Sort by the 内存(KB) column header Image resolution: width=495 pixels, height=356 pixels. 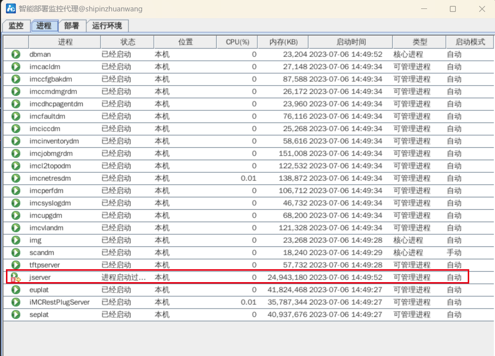(283, 42)
